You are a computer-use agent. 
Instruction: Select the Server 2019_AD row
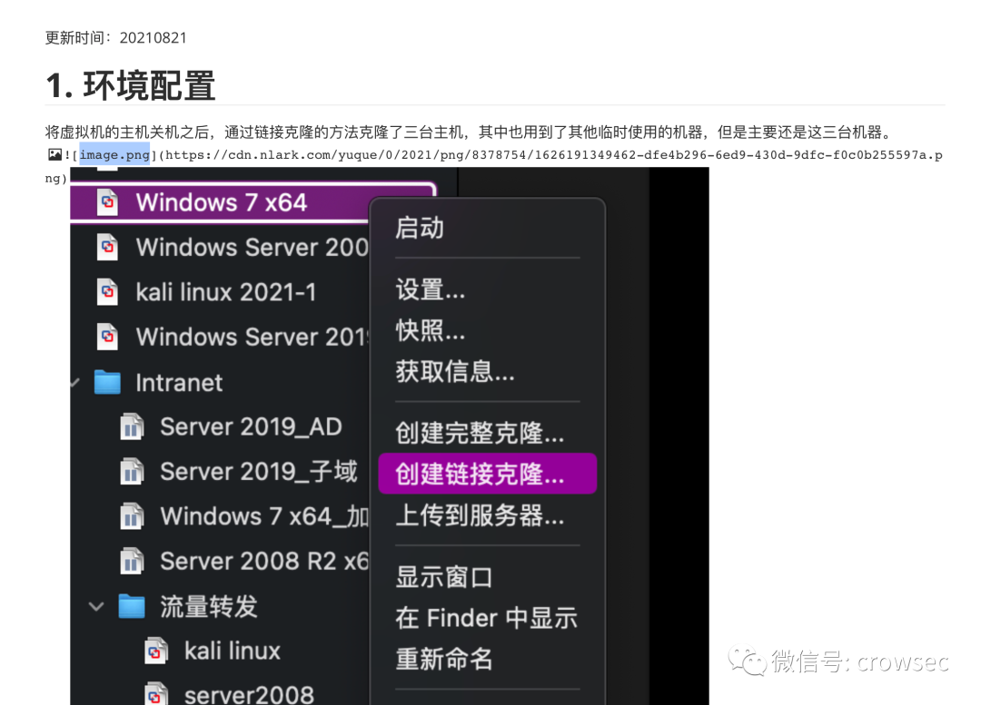(221, 426)
